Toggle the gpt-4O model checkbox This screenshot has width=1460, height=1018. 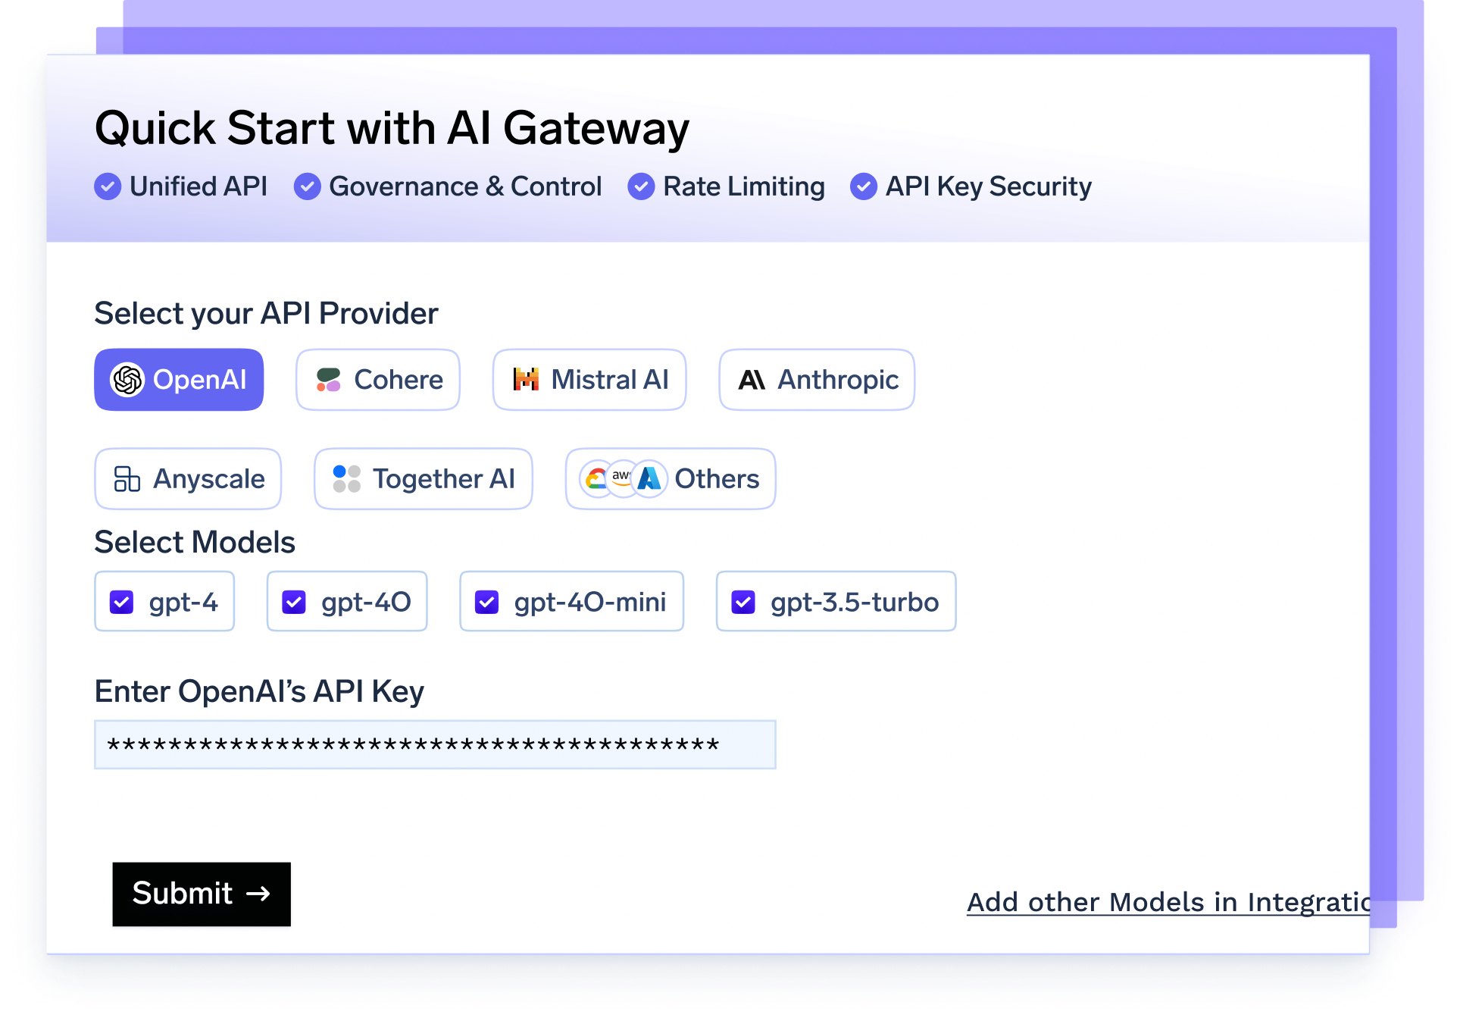click(294, 602)
